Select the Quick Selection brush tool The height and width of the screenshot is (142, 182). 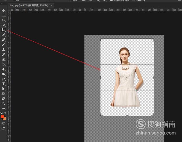point(3,25)
